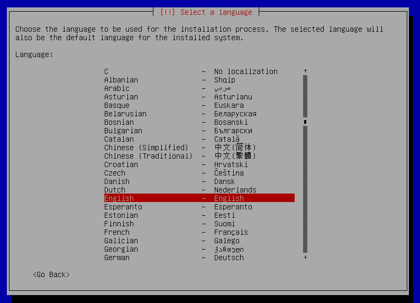420x303 pixels.
Task: Select the C - No localization entry
Action: click(x=199, y=71)
